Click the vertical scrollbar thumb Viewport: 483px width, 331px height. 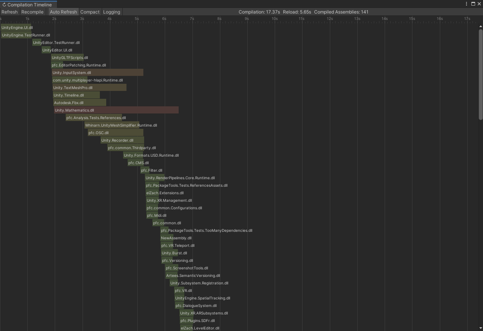tap(480, 75)
